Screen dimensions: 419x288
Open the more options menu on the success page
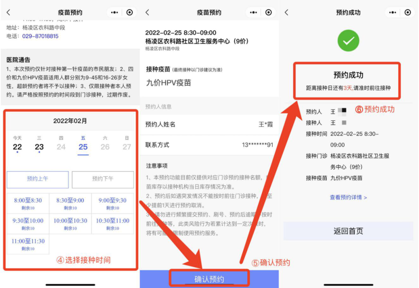pyautogui.click(x=393, y=12)
